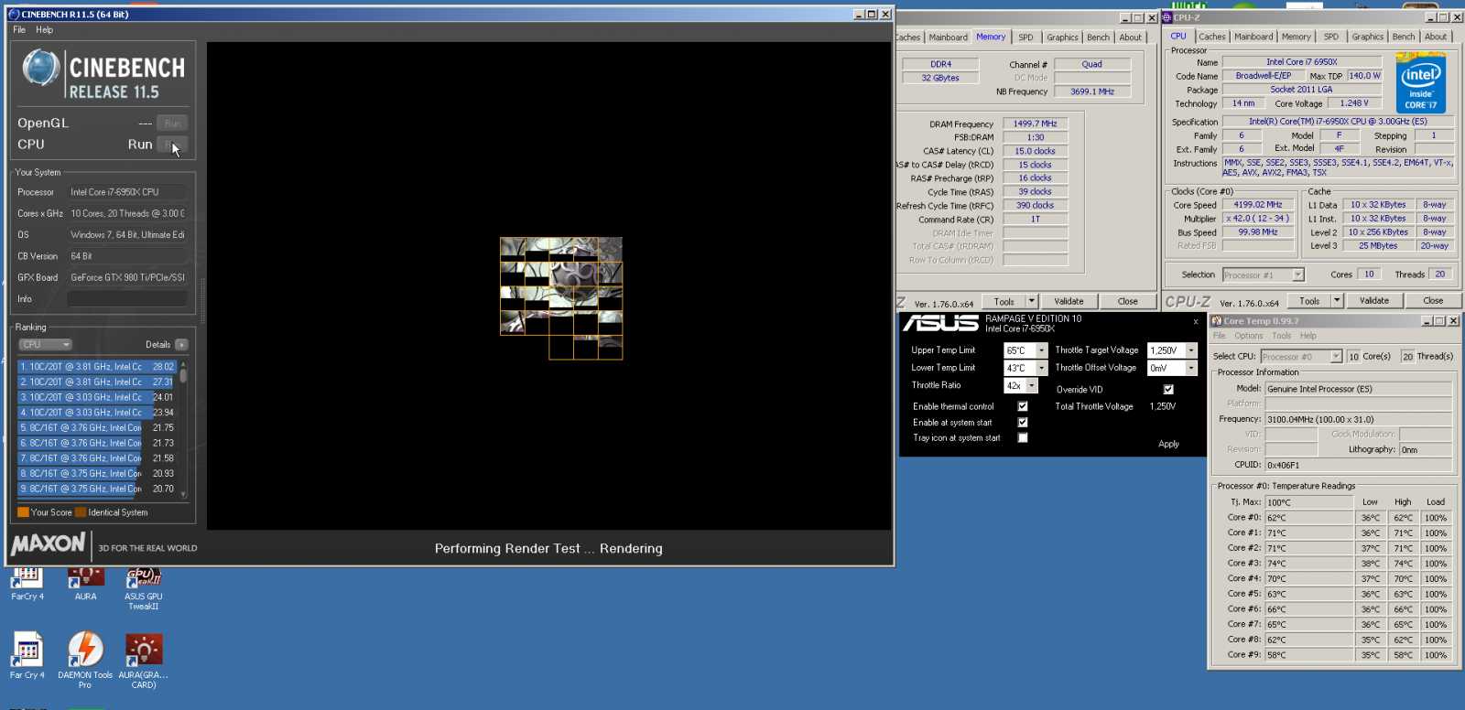Open Upper Temp Limit dropdown

tap(1041, 350)
